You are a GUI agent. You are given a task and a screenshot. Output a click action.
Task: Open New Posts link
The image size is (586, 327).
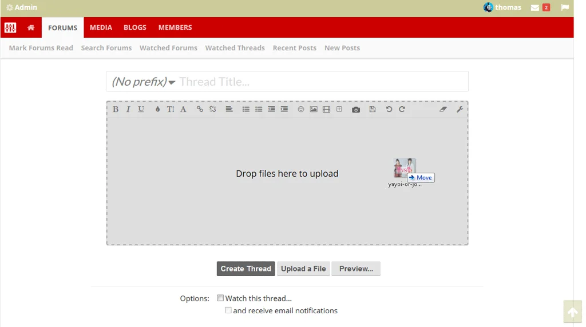pos(342,48)
